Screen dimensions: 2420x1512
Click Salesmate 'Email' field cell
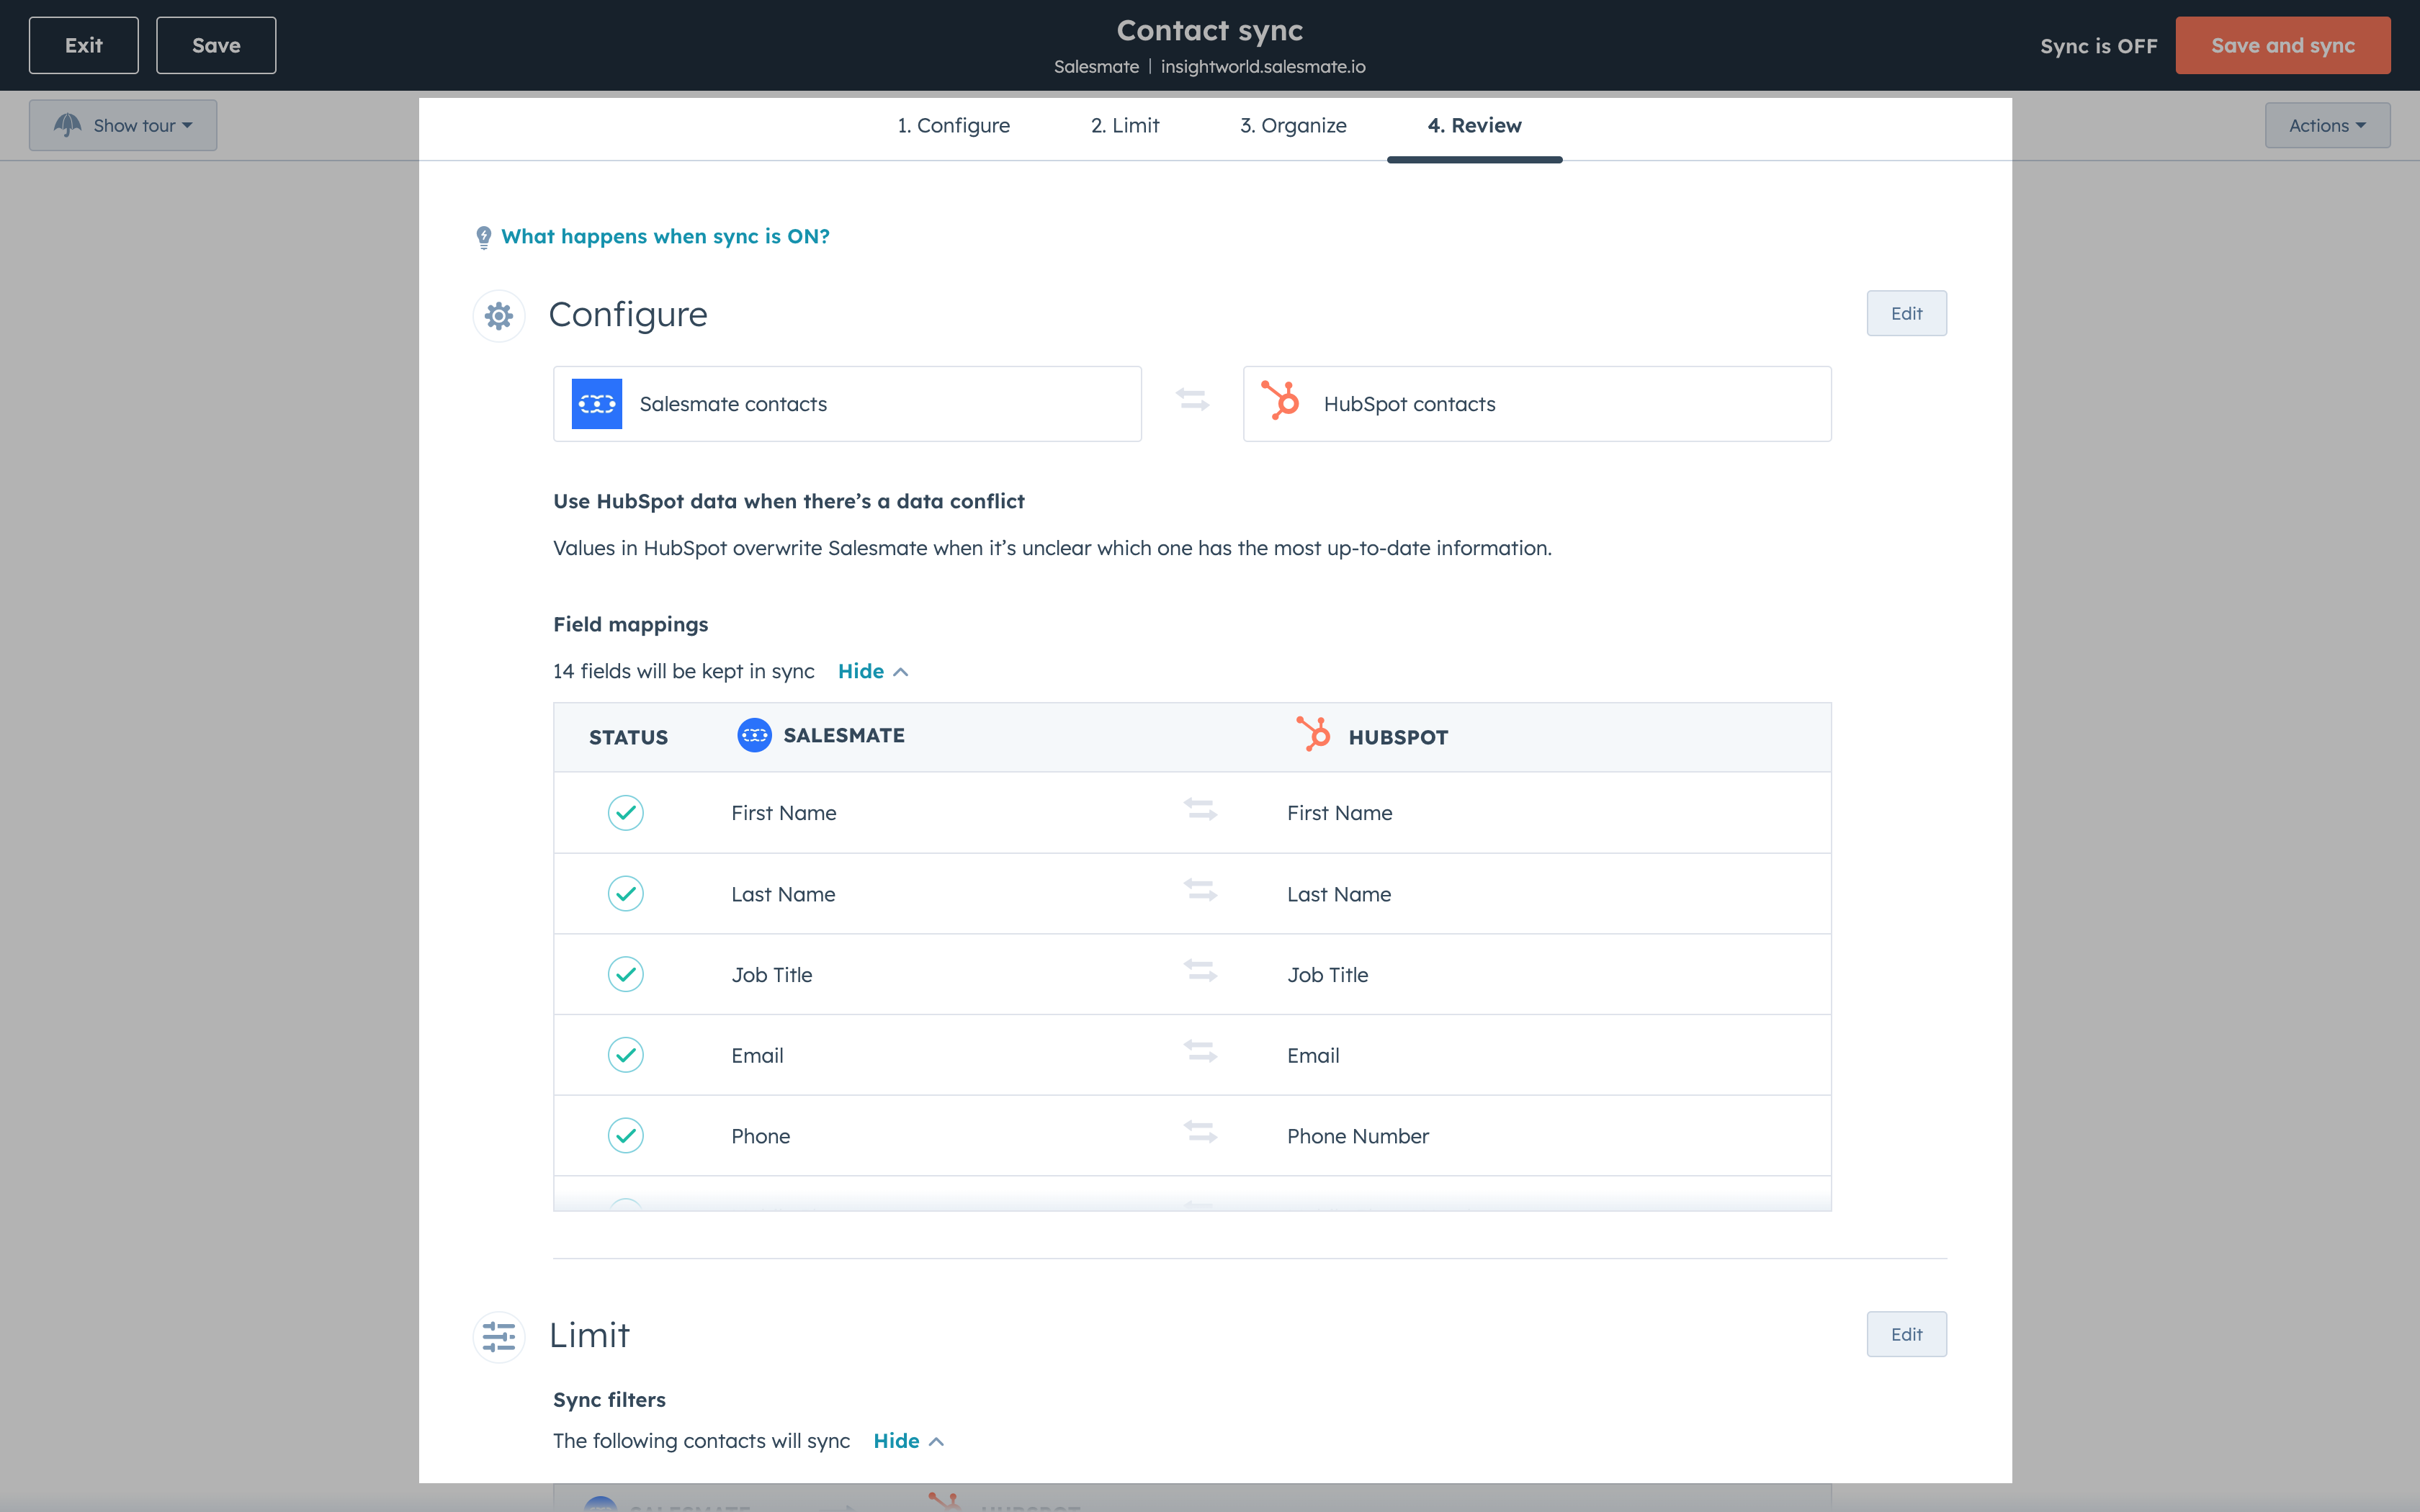pos(757,1055)
